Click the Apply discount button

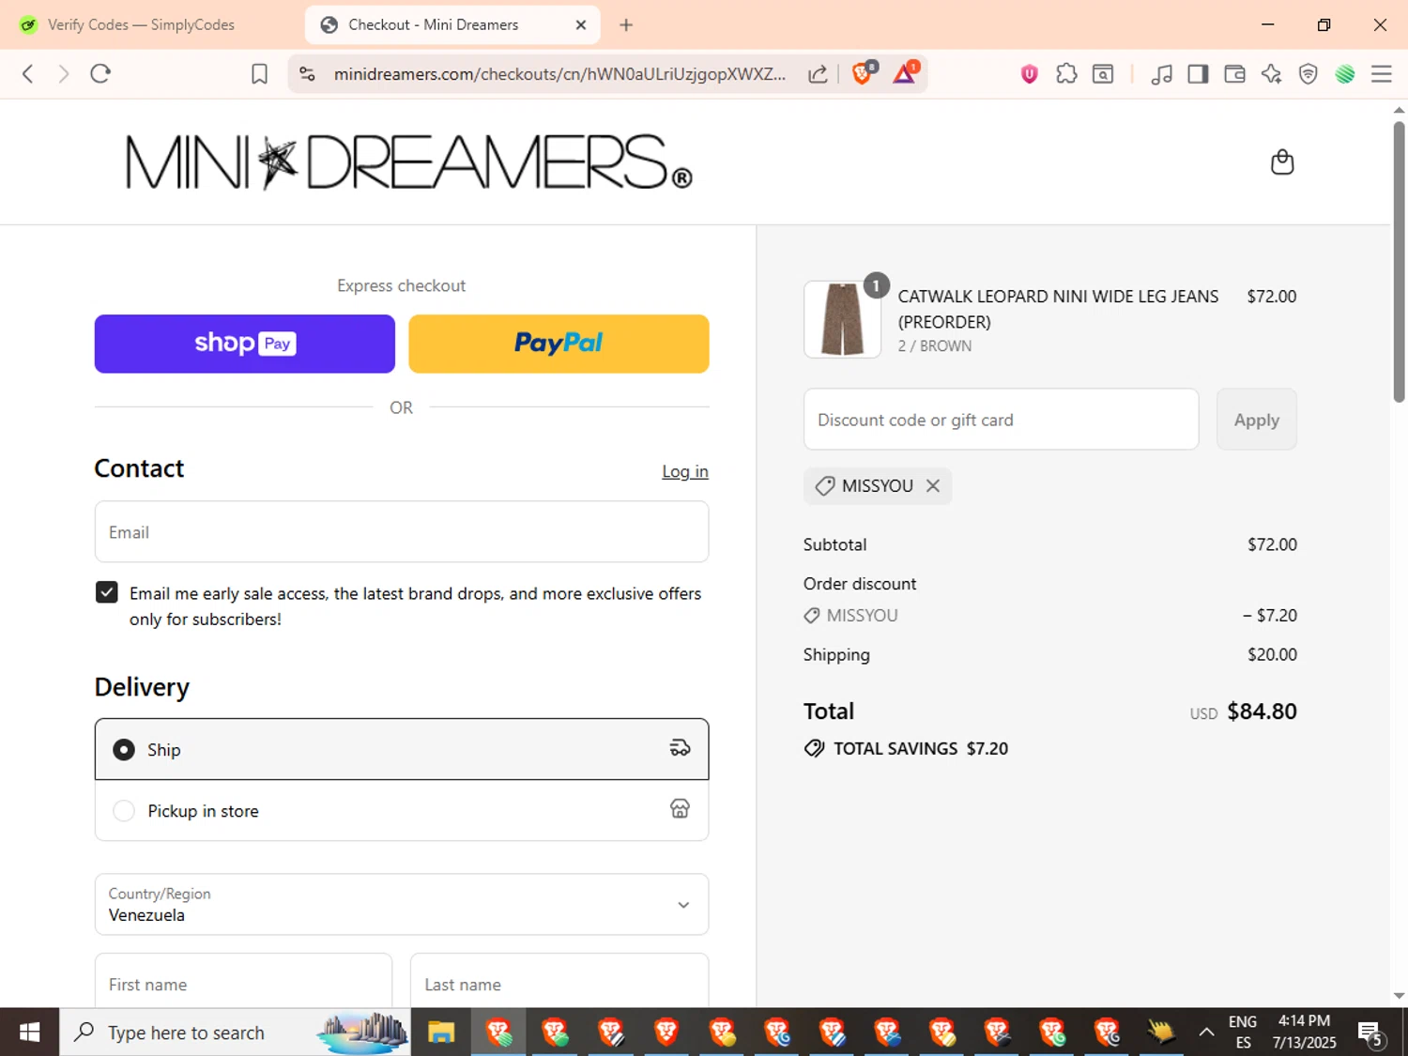[x=1257, y=420]
